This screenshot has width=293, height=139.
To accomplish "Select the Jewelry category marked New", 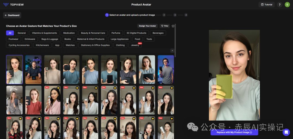I will point(135,45).
